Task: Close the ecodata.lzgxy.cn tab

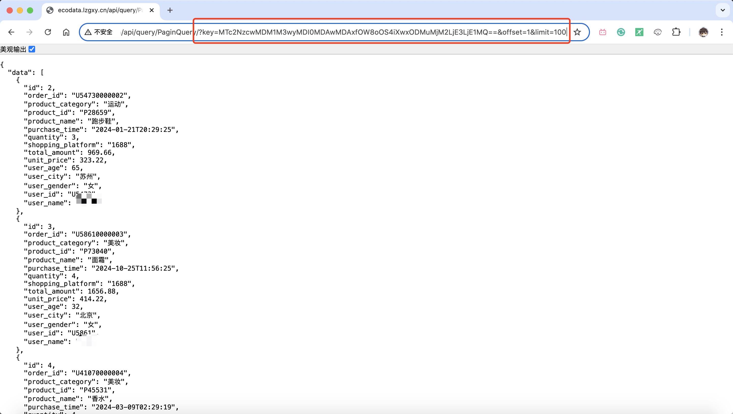Action: [x=152, y=10]
